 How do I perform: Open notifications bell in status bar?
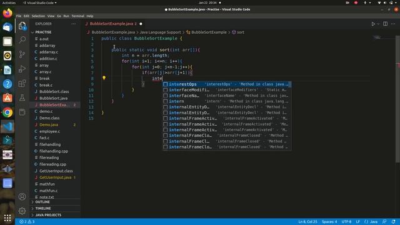[393, 222]
